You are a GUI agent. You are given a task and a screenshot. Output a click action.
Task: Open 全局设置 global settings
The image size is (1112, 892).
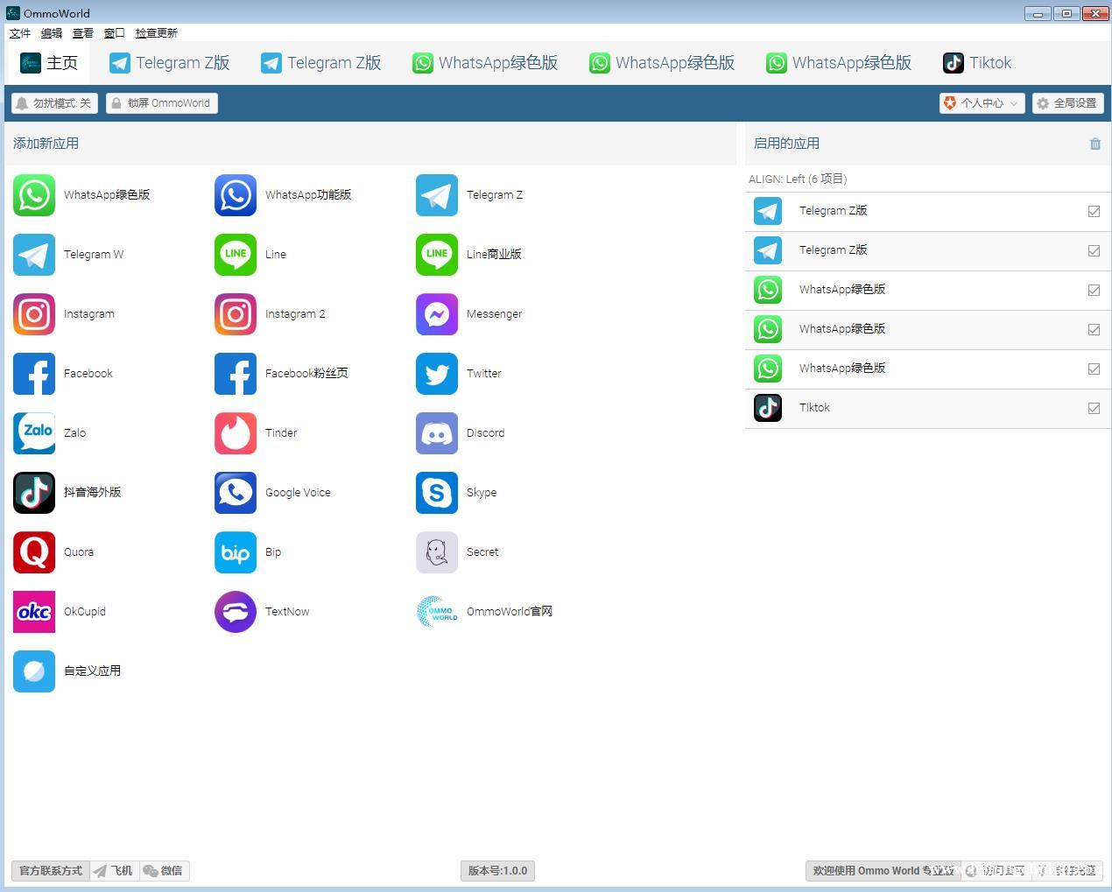click(x=1066, y=103)
